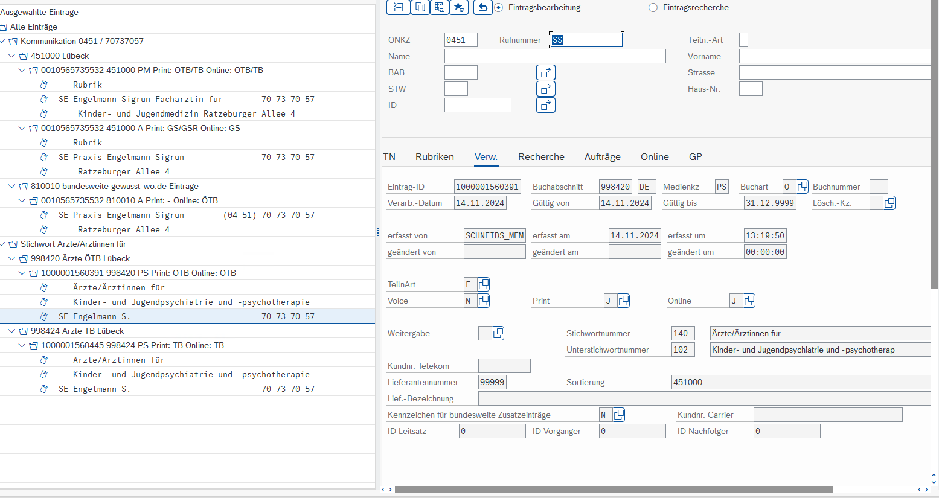Select row SE Praxis Engelmann Sigrun (04 51)
The height and width of the screenshot is (498, 939).
(x=187, y=215)
